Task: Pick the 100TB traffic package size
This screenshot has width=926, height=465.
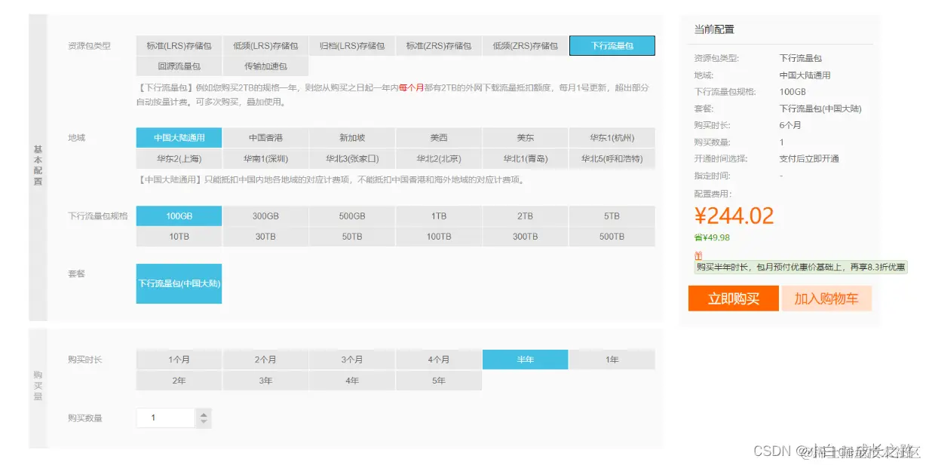Action: point(439,237)
